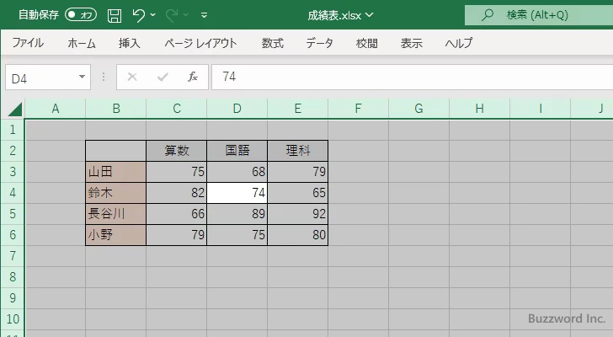Image resolution: width=613 pixels, height=337 pixels.
Task: Click the formula bar showing 74
Action: [x=412, y=77]
